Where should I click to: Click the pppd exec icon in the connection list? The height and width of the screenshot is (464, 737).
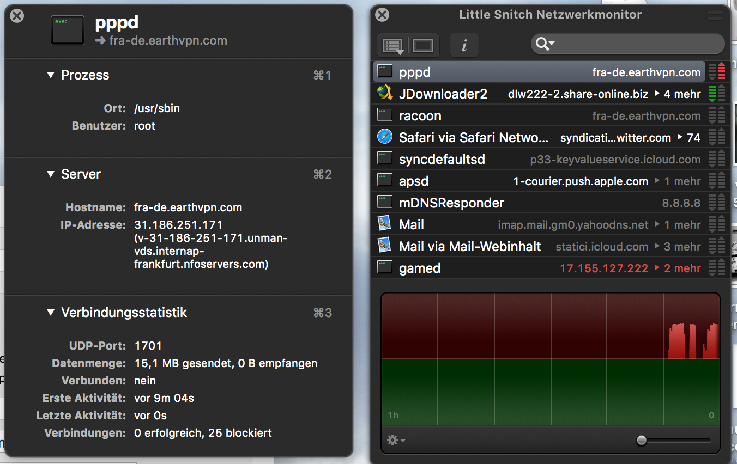point(385,71)
